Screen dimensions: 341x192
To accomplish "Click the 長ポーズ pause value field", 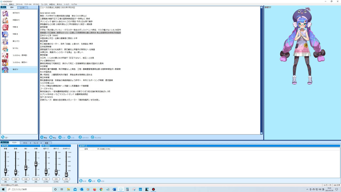I will (56, 179).
